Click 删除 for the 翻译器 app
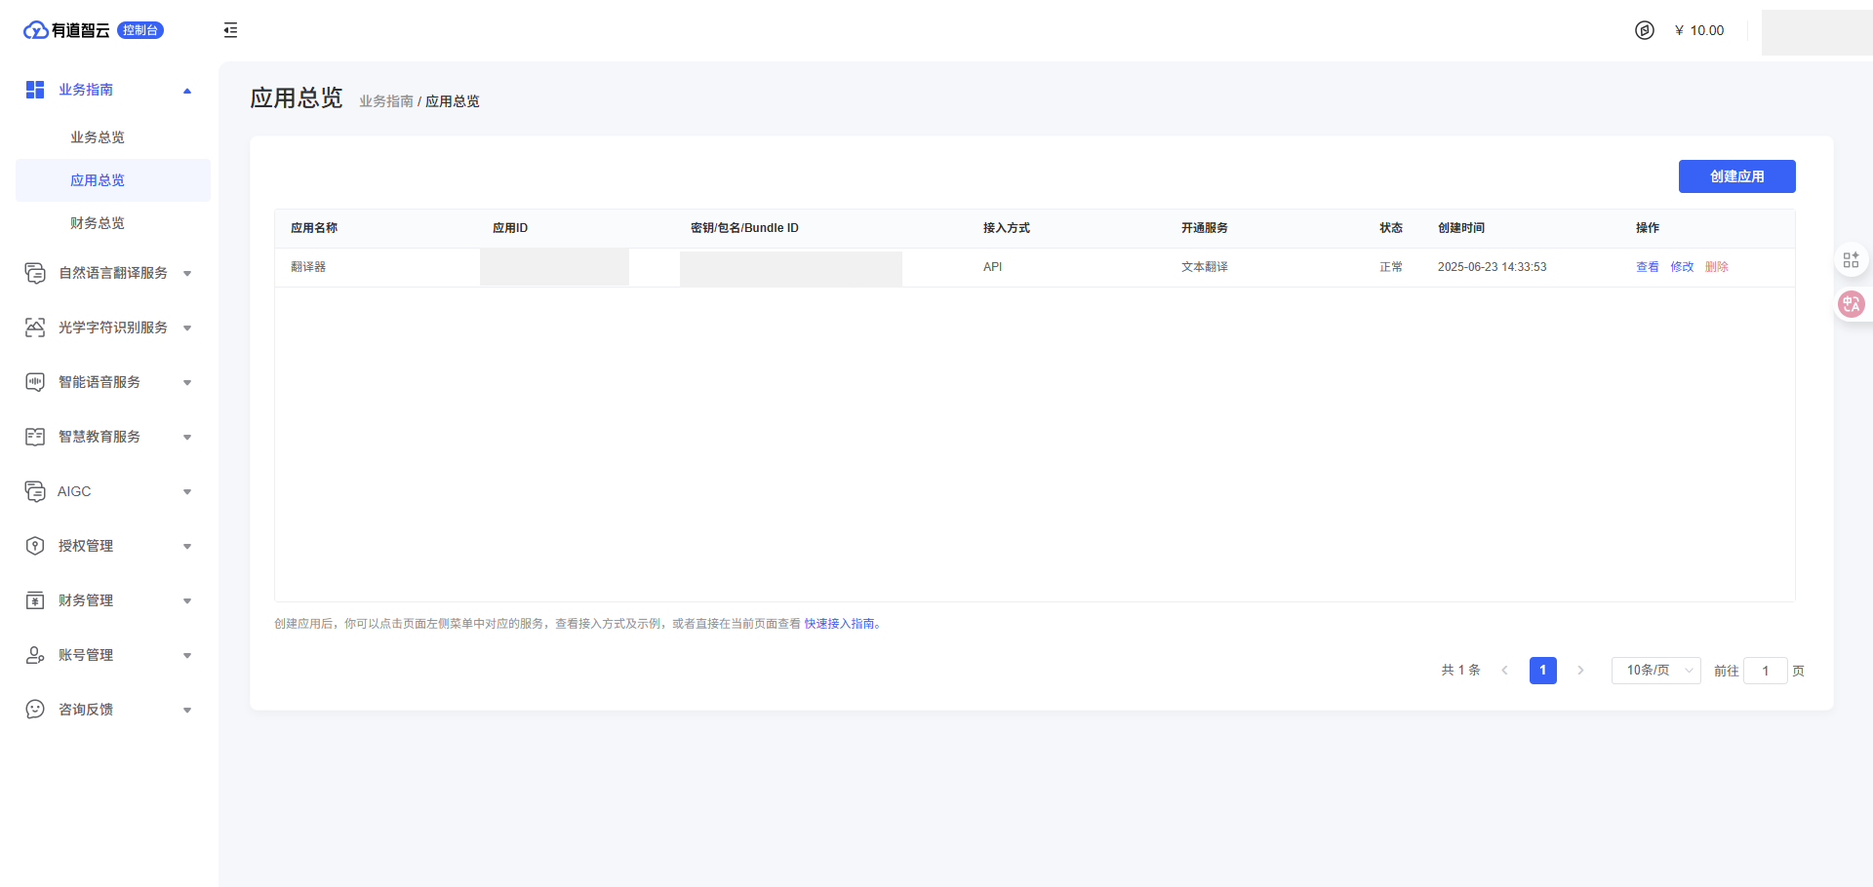The width and height of the screenshot is (1873, 887). point(1716,267)
